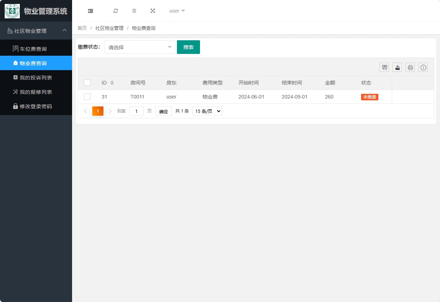Click the trash icon in the top bar
Screen dimensions: 440x302
coord(134,11)
